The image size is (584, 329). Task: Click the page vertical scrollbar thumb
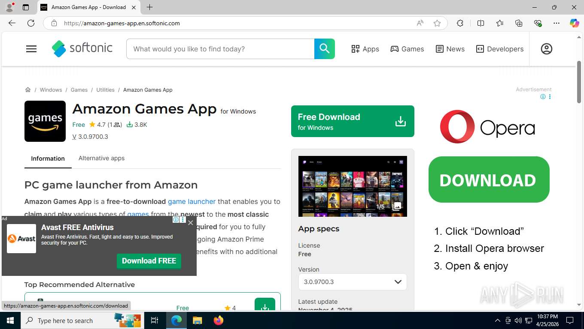tap(579, 82)
